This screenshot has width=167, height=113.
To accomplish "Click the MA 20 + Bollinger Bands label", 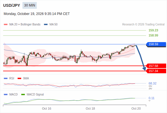I will point(25,25).
